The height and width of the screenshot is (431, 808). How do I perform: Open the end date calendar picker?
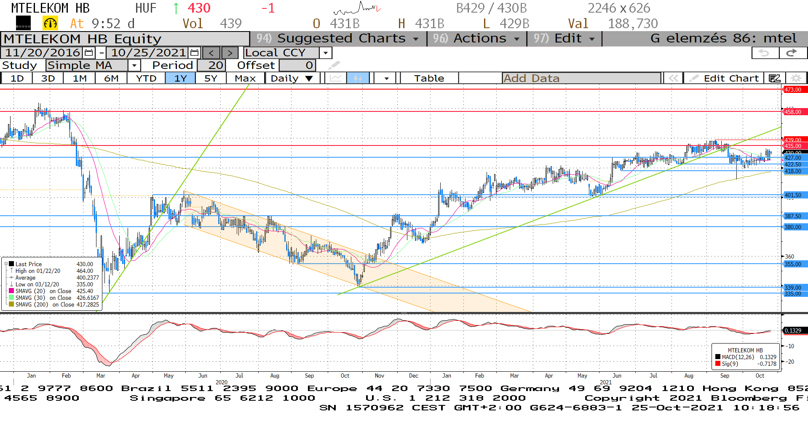point(194,53)
